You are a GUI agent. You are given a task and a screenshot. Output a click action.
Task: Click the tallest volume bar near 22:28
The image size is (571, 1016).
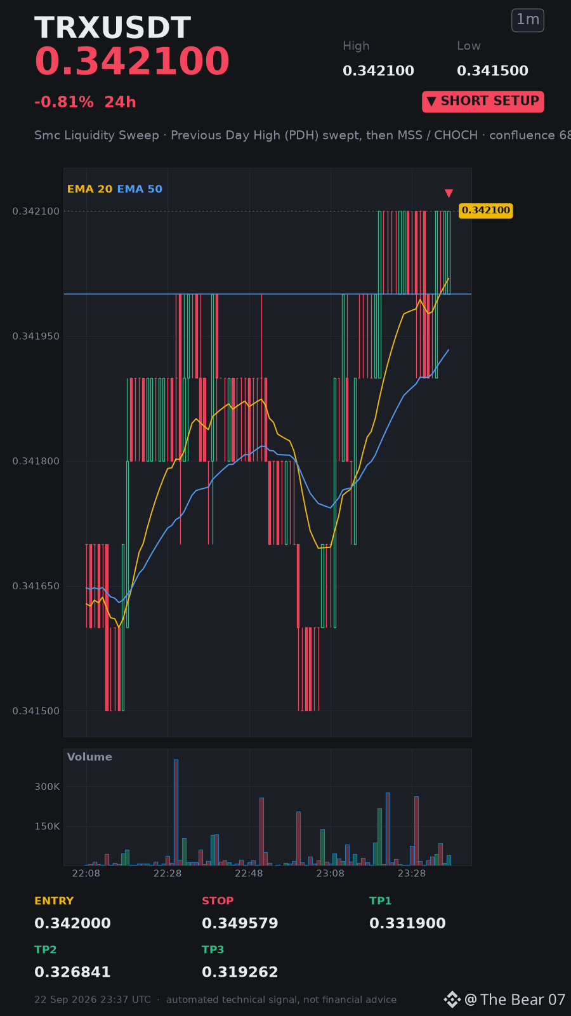point(176,812)
